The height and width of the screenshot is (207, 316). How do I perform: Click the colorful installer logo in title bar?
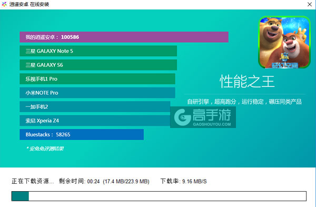(x=4, y=4)
